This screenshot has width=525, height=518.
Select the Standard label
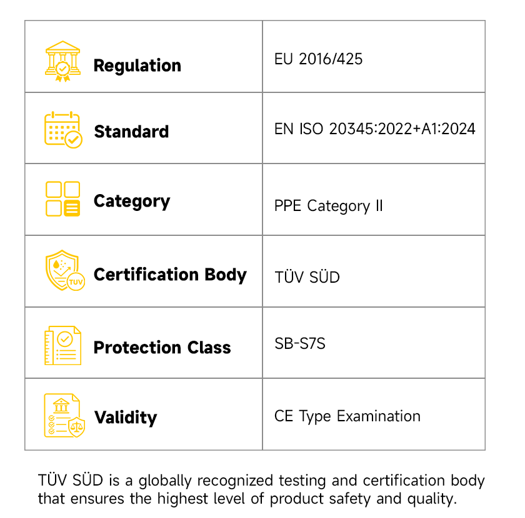tap(131, 132)
